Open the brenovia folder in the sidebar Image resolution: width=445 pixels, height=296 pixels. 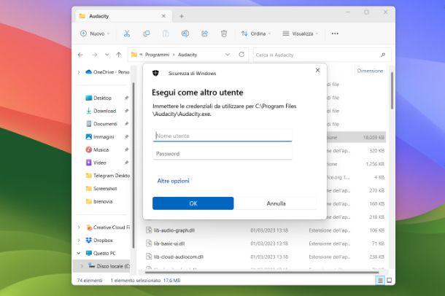[x=98, y=201]
